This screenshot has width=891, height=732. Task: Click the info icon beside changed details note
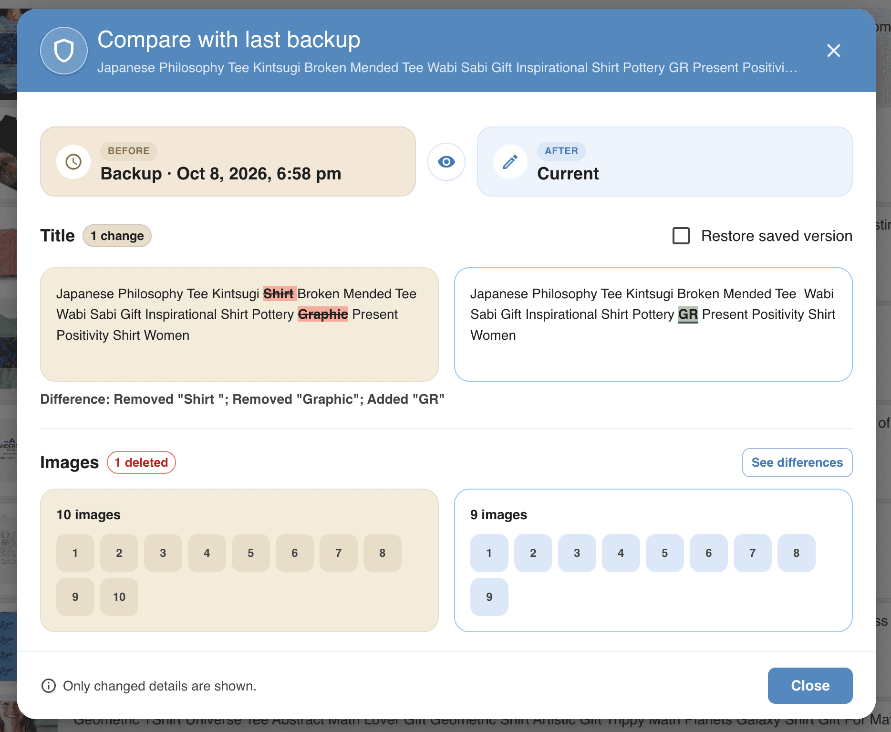49,686
